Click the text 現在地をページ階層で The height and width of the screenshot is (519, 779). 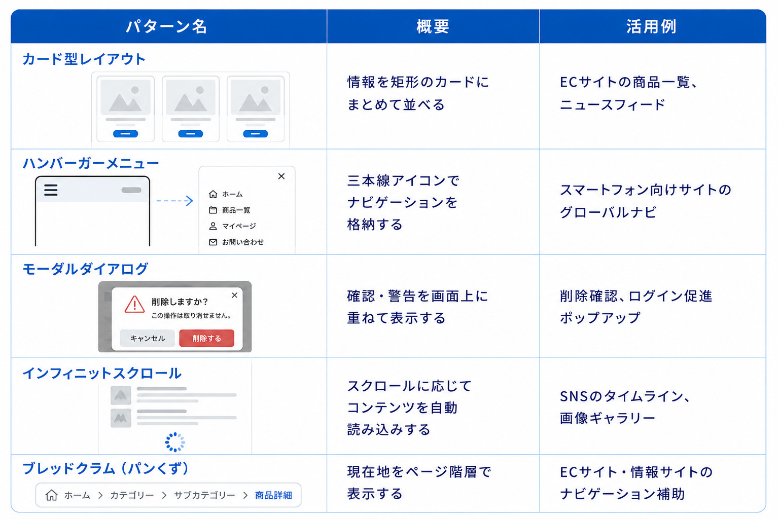click(x=419, y=472)
